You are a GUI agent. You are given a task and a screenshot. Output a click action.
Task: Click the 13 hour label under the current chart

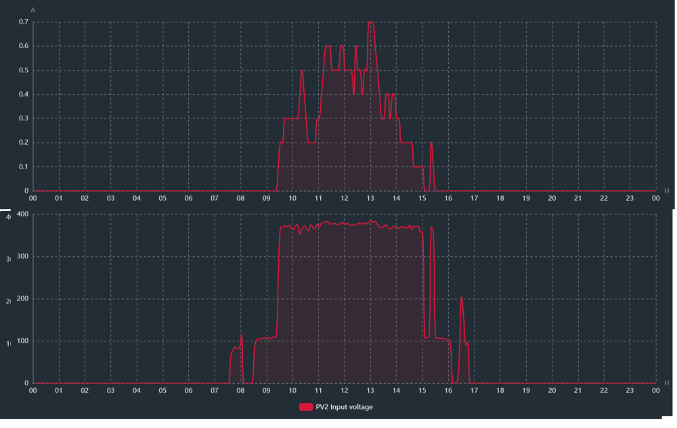pyautogui.click(x=370, y=198)
